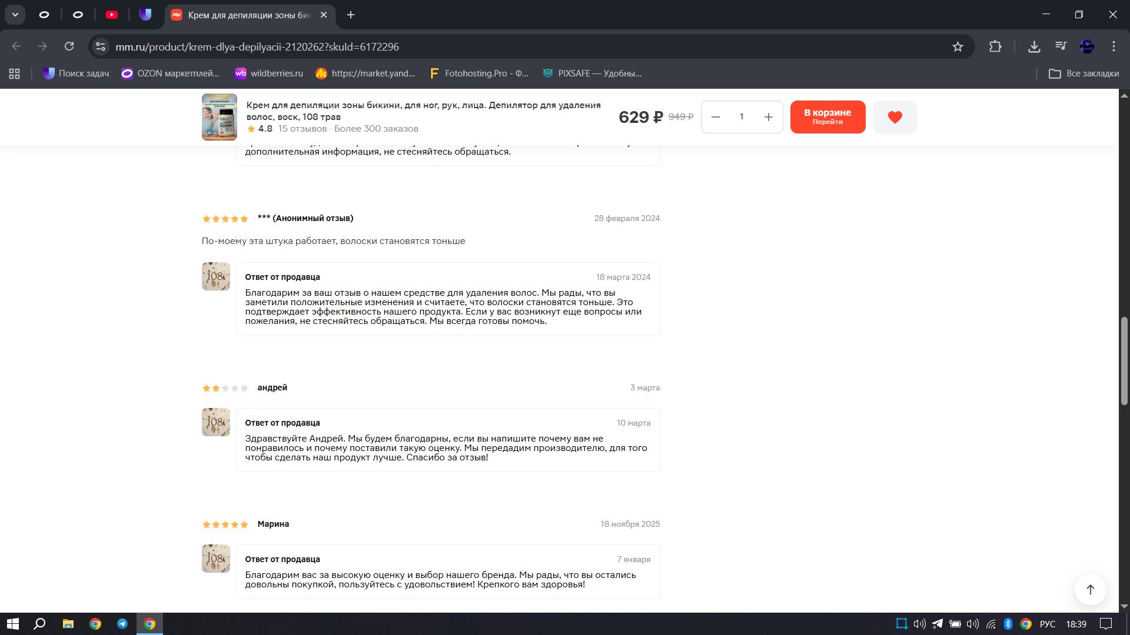1130x635 pixels.
Task: Increase quantity with plus button
Action: point(768,117)
